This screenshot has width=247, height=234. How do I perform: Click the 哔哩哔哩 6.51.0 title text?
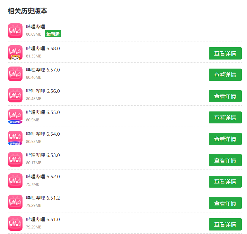(x=43, y=219)
